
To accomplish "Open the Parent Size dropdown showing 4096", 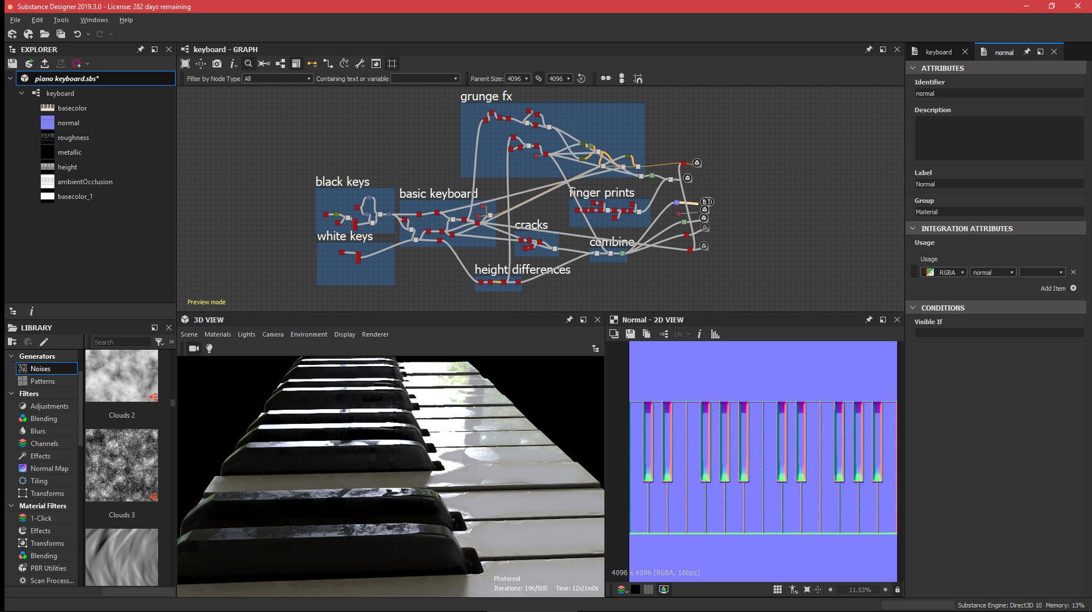I will tap(517, 78).
